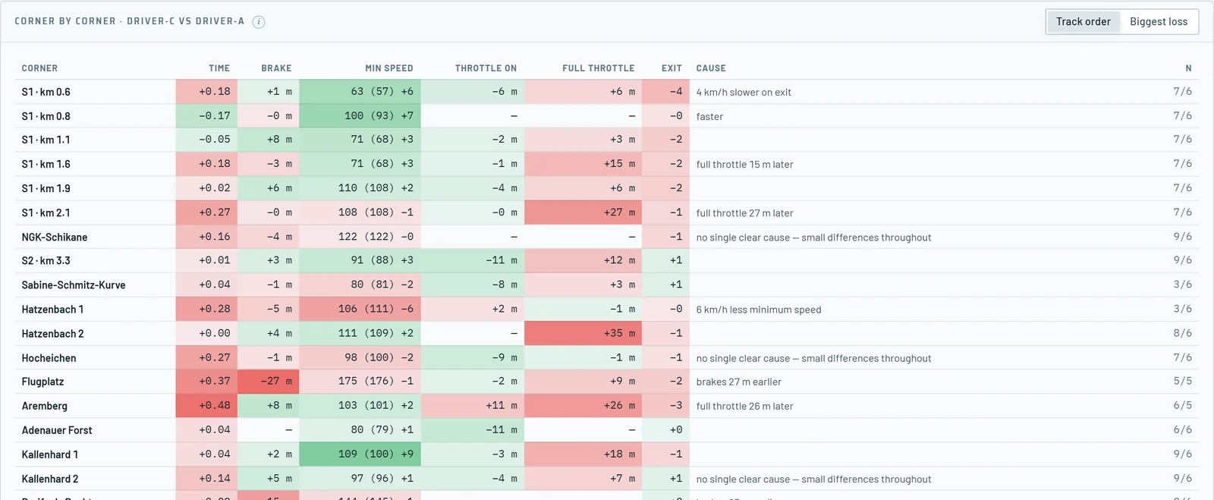
Task: Select the S1 · km 2.1 corner name
Action: point(46,213)
